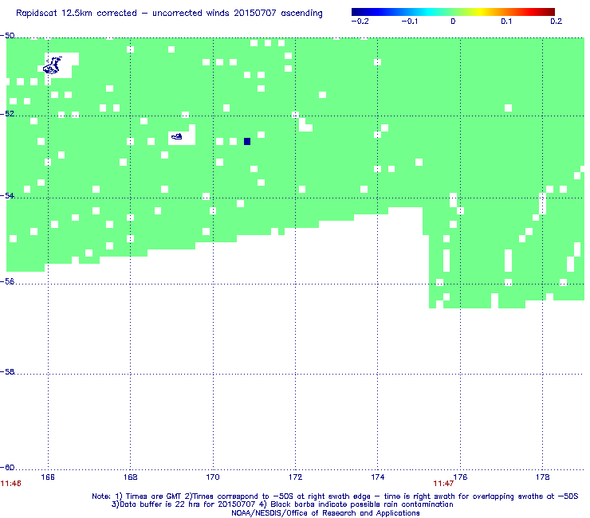The image size is (590, 518).
Task: Click the longitude label '174'
Action: click(x=378, y=477)
